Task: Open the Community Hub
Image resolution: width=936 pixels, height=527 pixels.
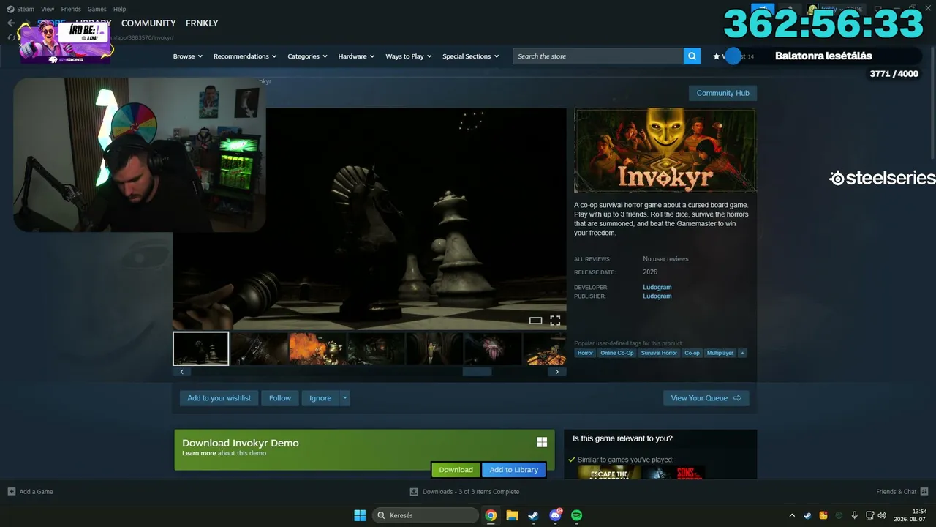Action: pyautogui.click(x=722, y=93)
